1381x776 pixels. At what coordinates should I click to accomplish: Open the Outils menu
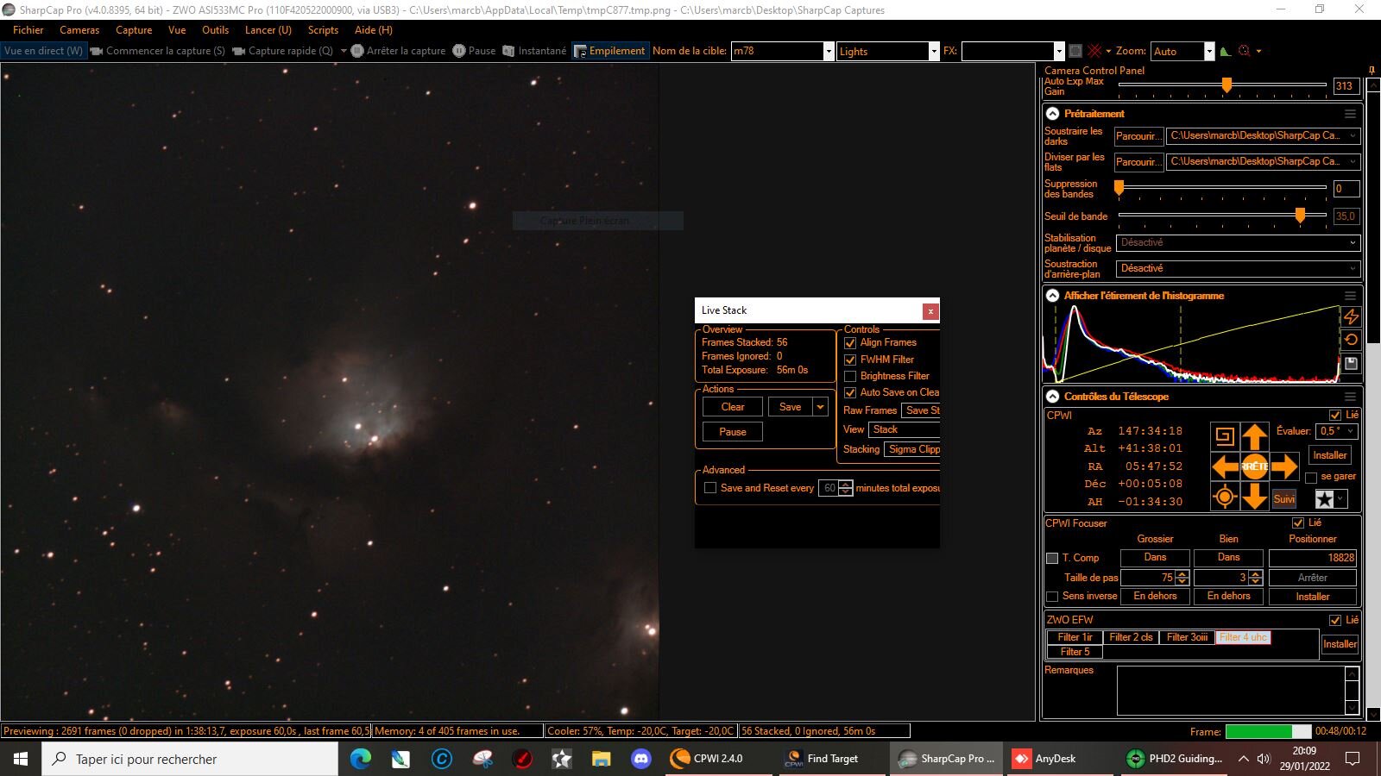tap(216, 30)
